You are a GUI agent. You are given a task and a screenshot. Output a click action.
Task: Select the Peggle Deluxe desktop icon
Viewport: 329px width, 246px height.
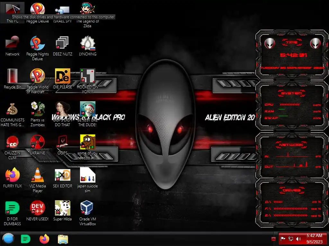(37, 12)
